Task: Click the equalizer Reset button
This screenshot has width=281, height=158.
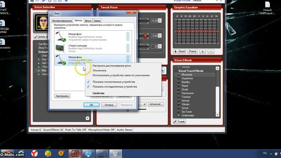Action: point(180,51)
